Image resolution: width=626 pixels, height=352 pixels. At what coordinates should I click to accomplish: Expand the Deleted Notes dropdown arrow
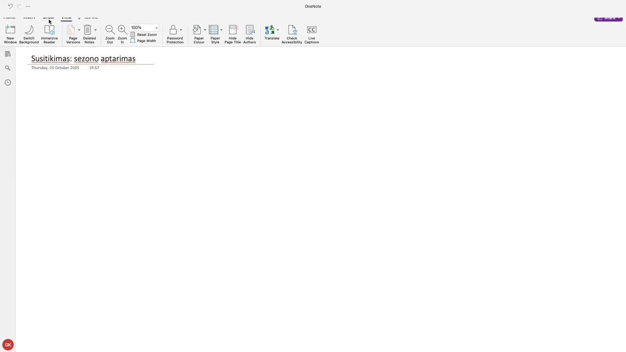[x=95, y=30]
